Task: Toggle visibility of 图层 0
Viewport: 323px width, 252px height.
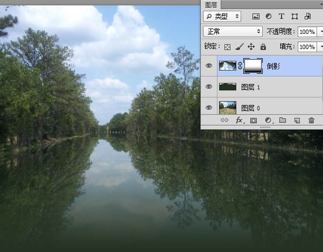Action: (209, 108)
